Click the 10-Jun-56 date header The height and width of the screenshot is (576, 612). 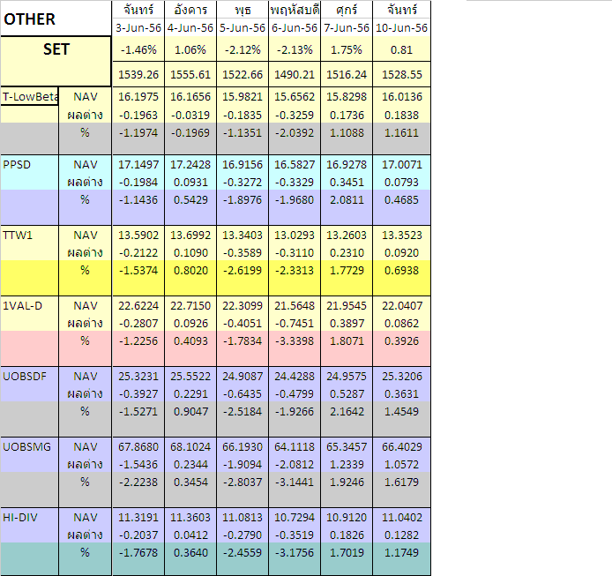tap(401, 28)
